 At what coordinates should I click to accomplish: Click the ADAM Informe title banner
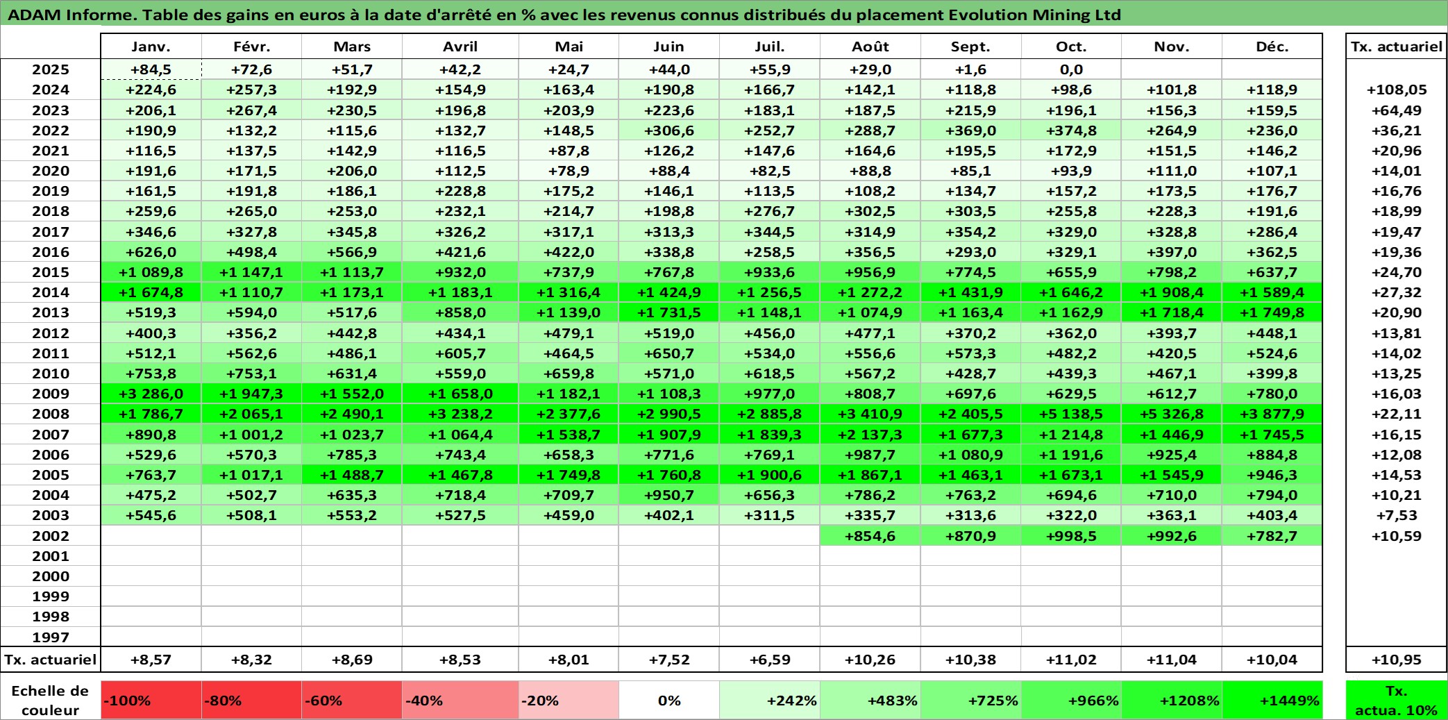pyautogui.click(x=724, y=14)
